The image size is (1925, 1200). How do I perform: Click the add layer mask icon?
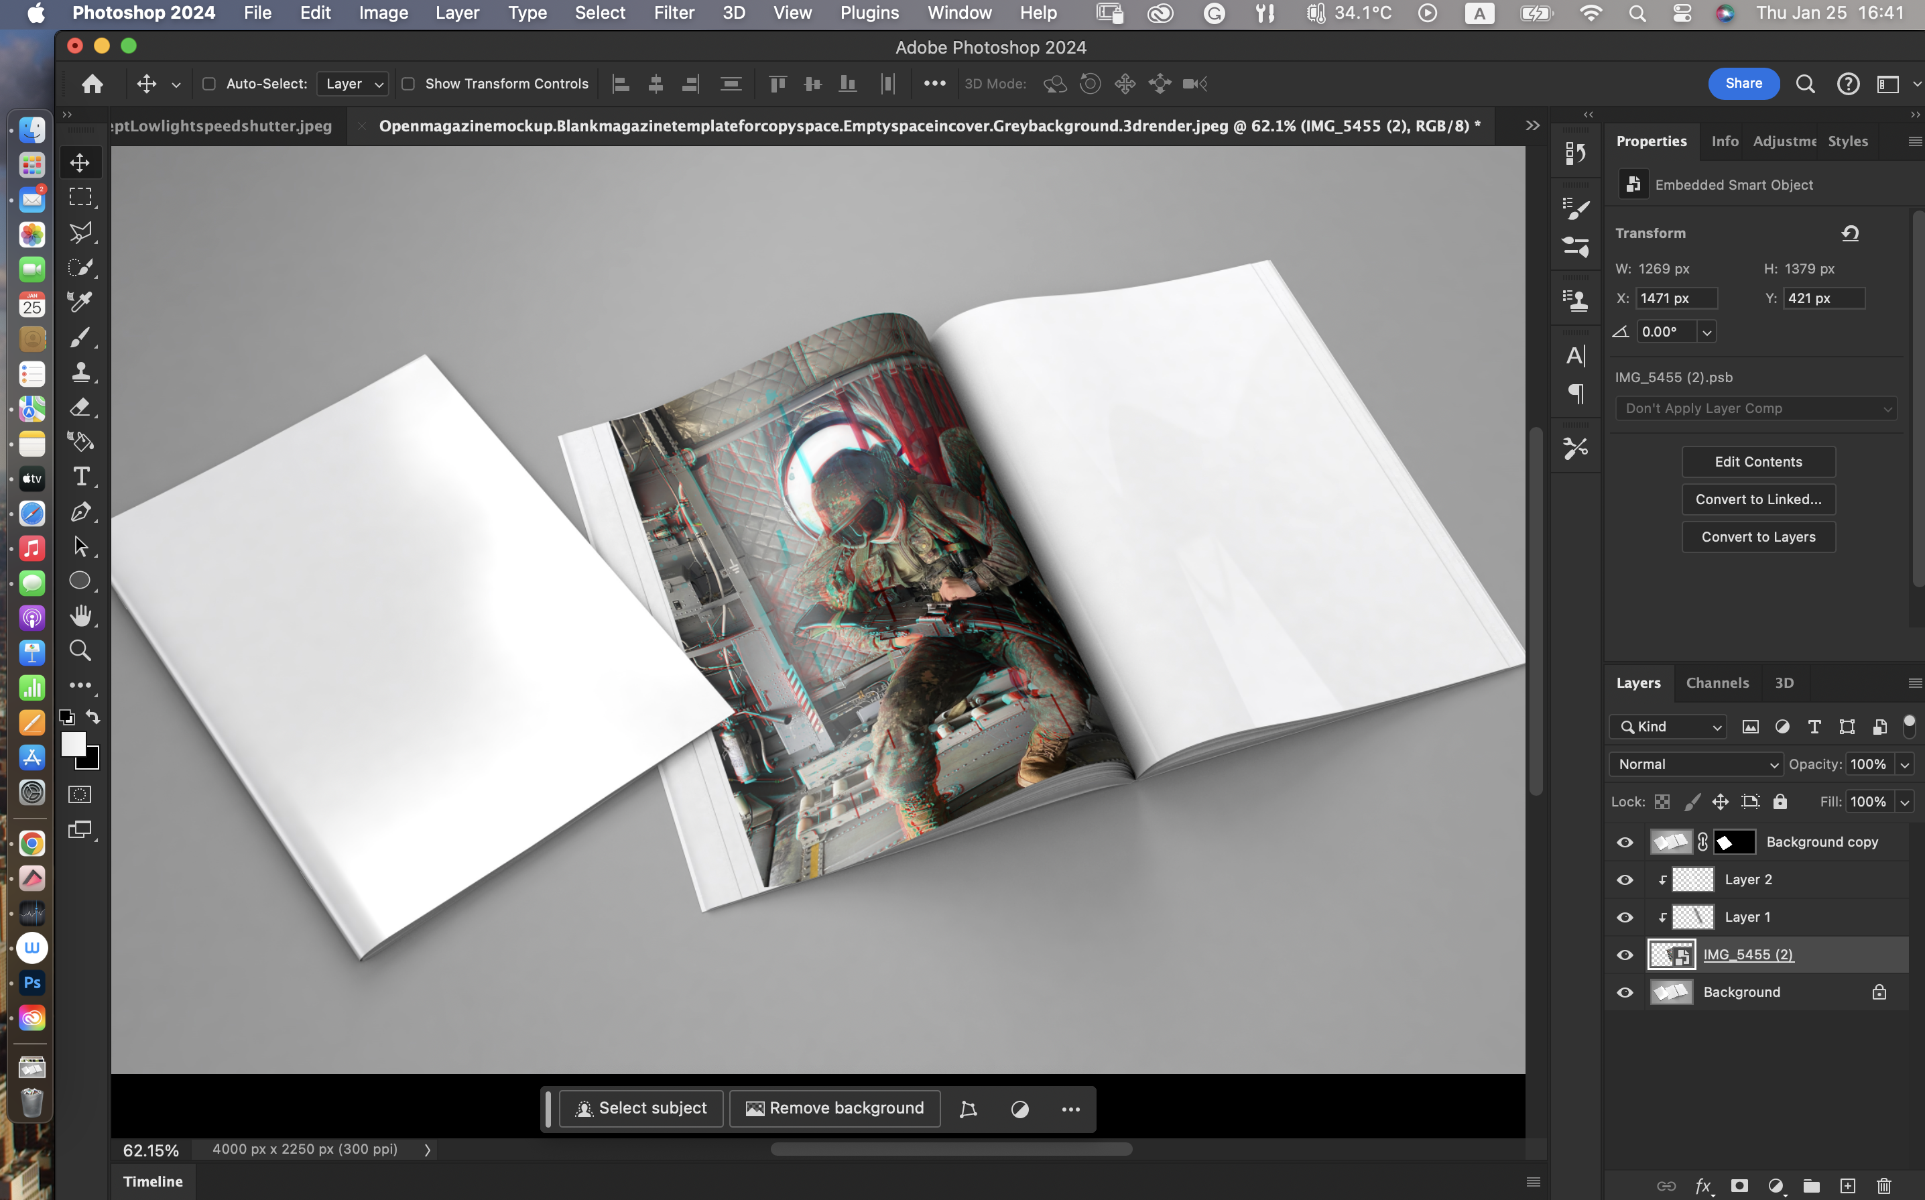(x=1739, y=1186)
